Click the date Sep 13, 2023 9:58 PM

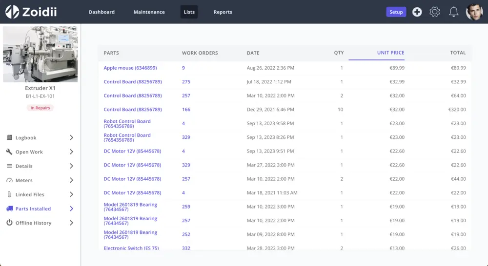(x=270, y=123)
